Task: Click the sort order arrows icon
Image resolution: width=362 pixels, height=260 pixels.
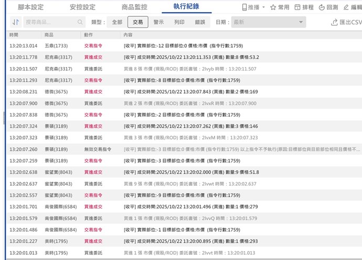Action: (15, 22)
